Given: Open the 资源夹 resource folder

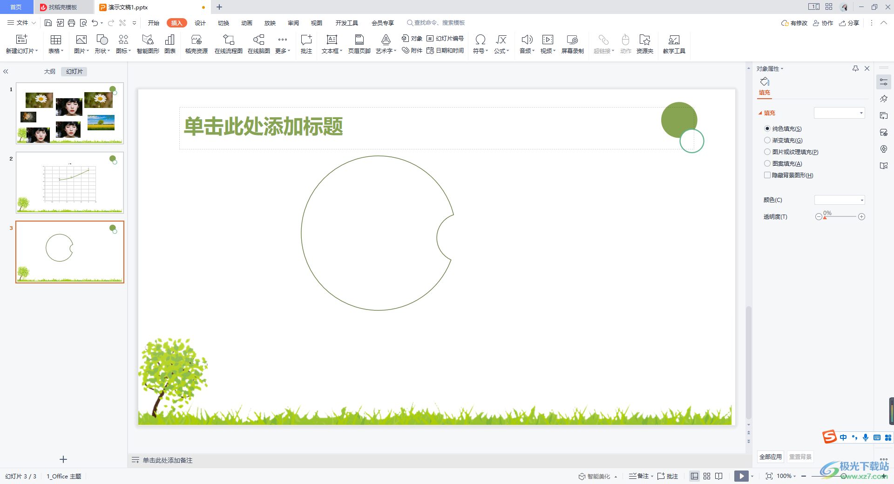Looking at the screenshot, I should (645, 44).
